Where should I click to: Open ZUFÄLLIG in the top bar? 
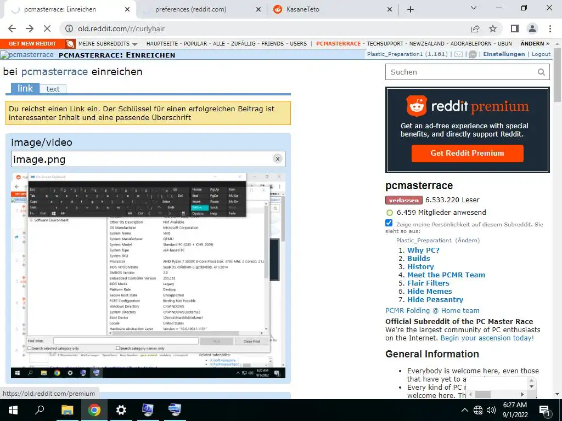pos(243,44)
